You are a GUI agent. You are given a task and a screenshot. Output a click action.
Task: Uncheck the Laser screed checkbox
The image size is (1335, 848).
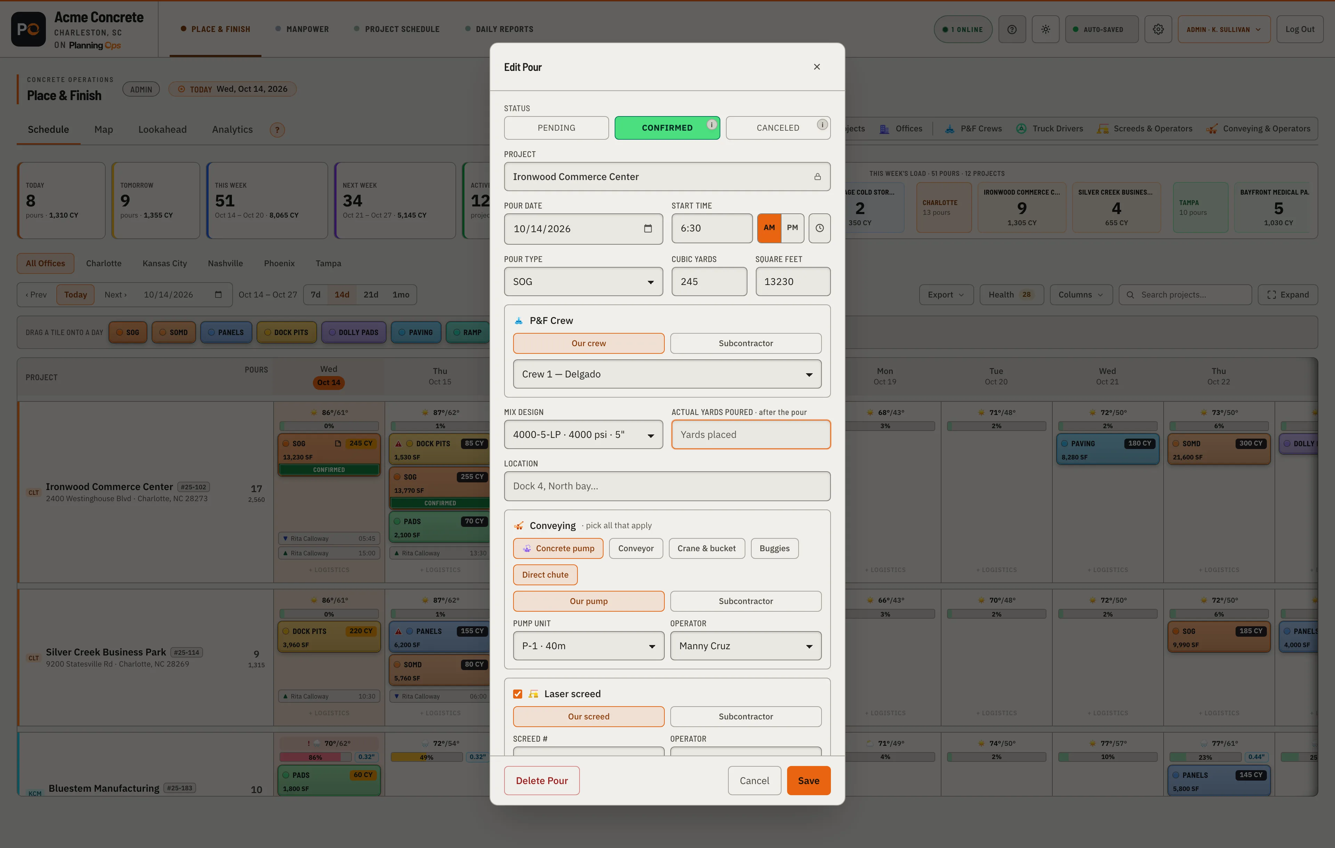click(517, 694)
